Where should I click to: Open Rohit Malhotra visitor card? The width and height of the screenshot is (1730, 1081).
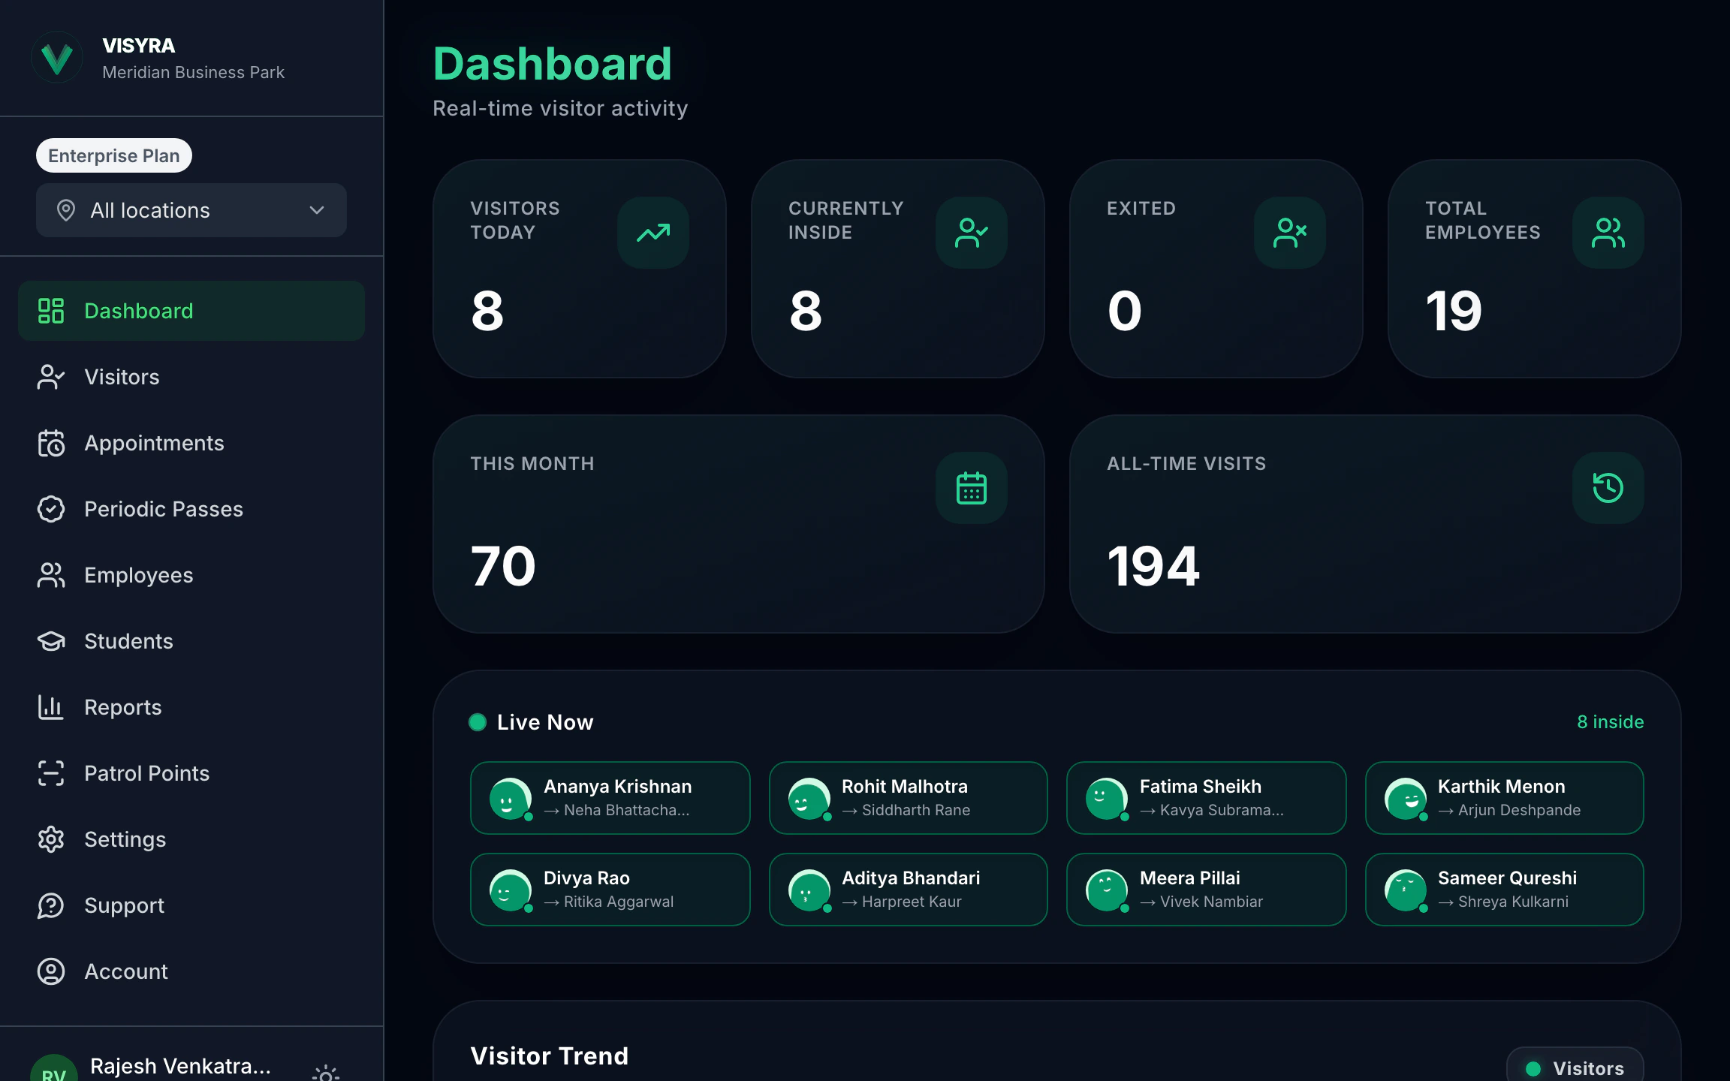(909, 798)
